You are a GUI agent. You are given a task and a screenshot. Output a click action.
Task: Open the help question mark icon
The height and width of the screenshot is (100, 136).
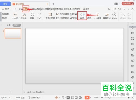125,9
